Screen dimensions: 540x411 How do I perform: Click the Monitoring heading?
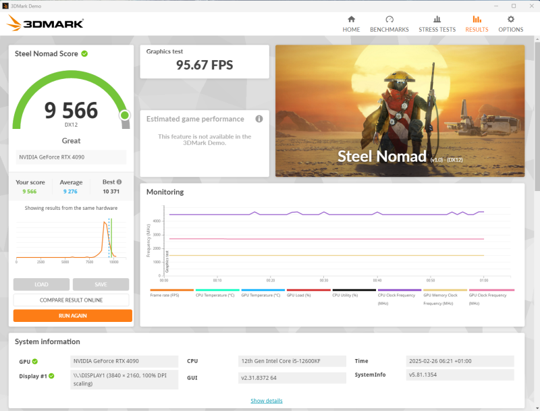click(165, 192)
